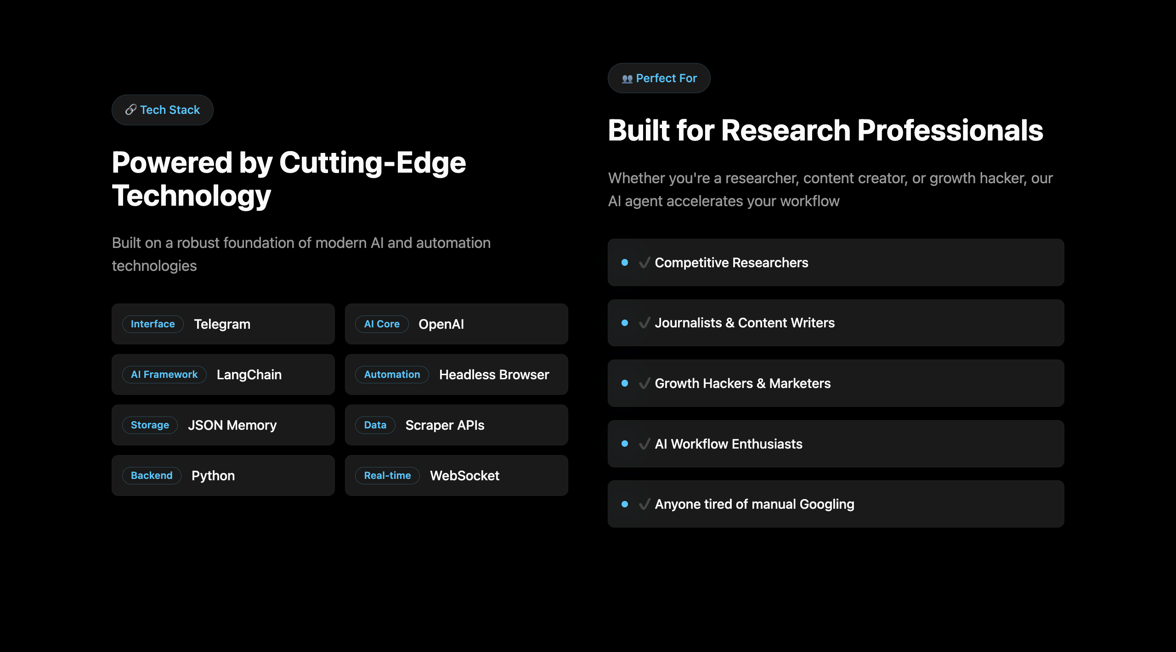
Task: Click the Backend tag beside Python
Action: (152, 476)
